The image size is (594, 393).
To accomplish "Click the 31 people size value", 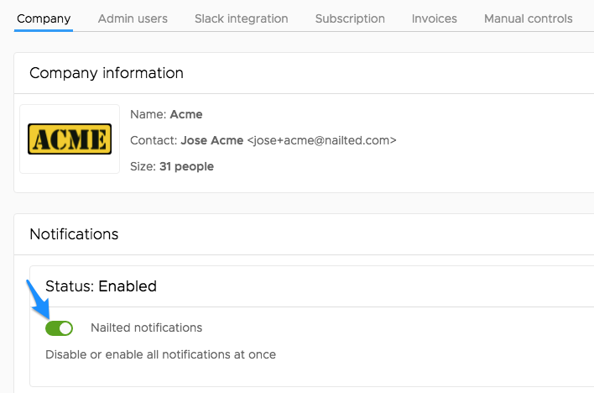I will 186,166.
